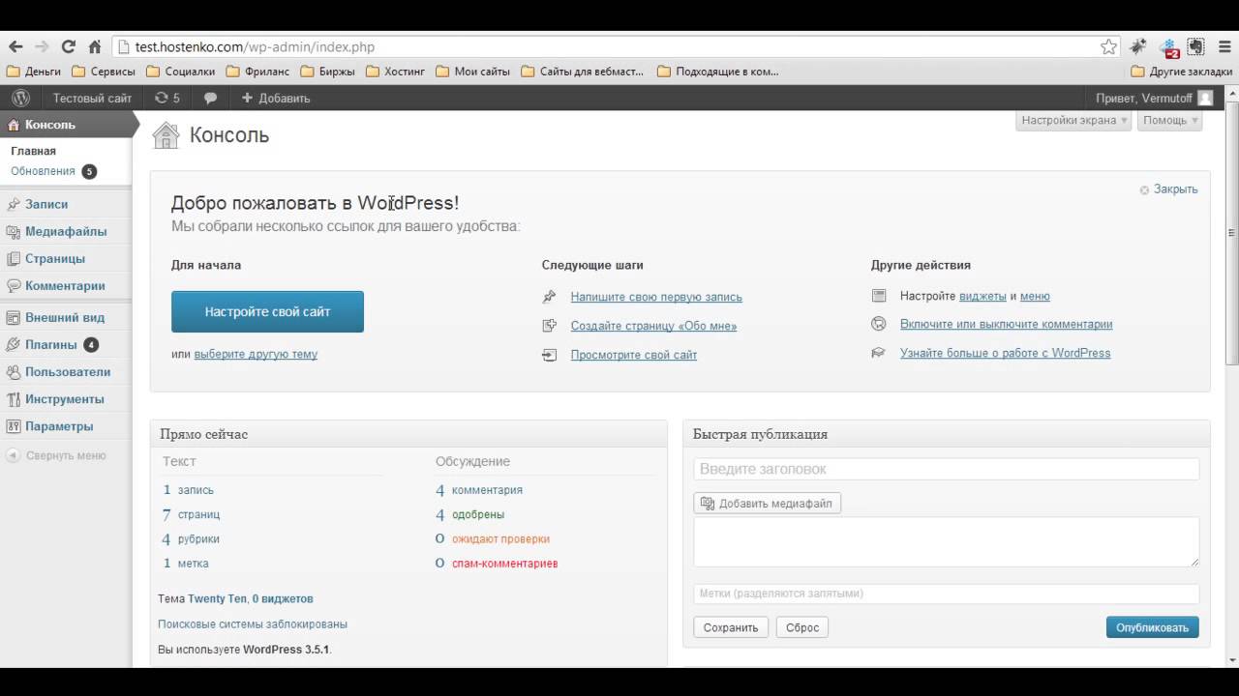The width and height of the screenshot is (1239, 696).
Task: Open updates icon showing 5 in admin bar
Action: point(167,98)
